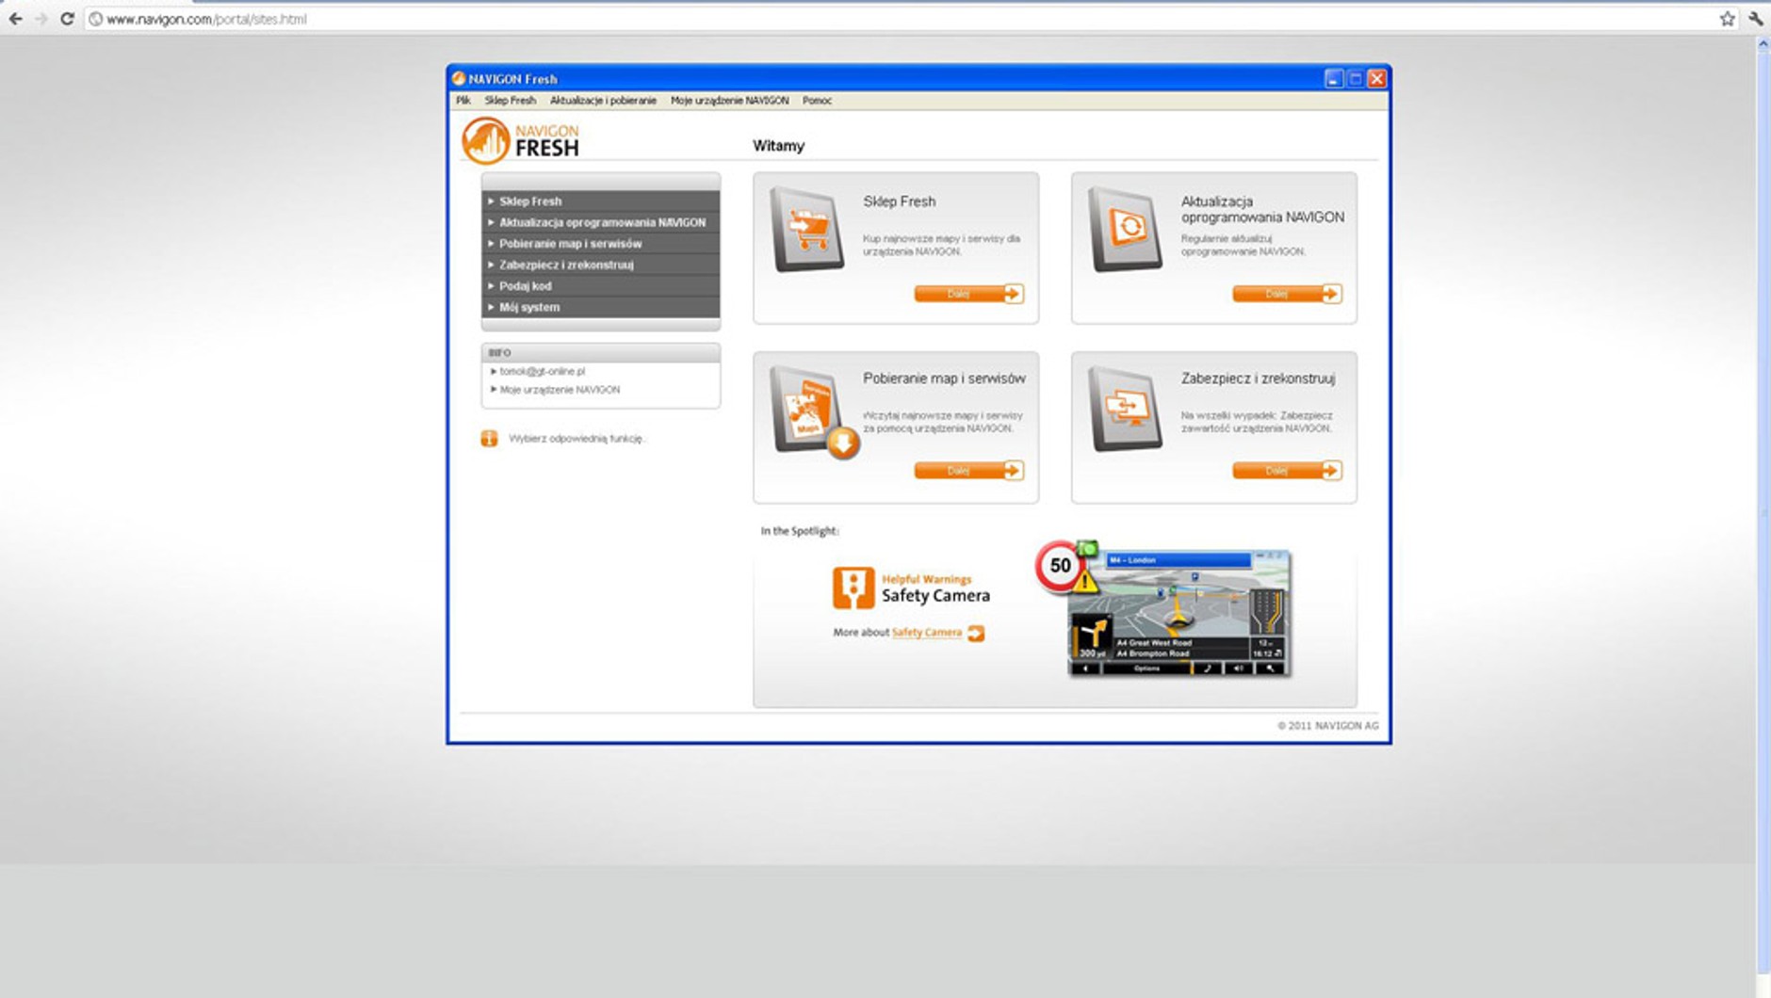Select Aktualizacja oprogramowania NAVIGON in sidebar

point(601,223)
